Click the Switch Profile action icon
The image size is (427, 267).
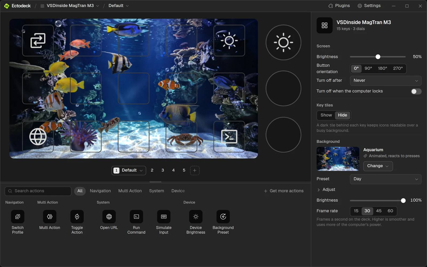(x=18, y=217)
